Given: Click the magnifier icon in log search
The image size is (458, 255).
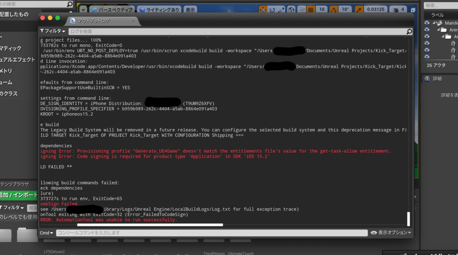Looking at the screenshot, I should pyautogui.click(x=409, y=31).
